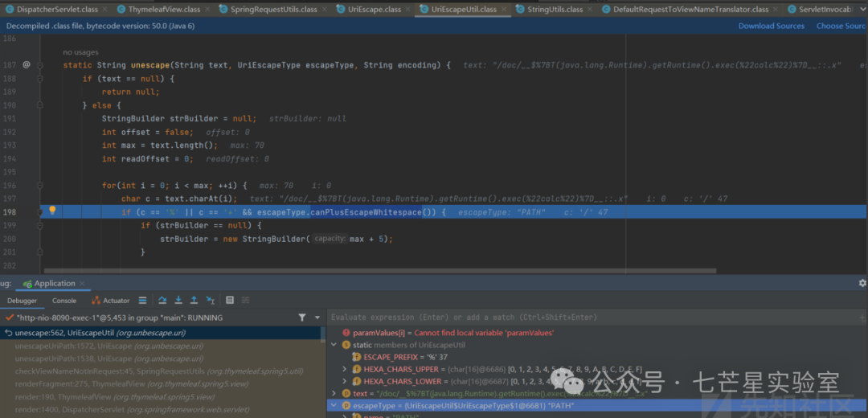The height and width of the screenshot is (418, 868).
Task: Open debug panel settings gear
Action: tap(862, 283)
